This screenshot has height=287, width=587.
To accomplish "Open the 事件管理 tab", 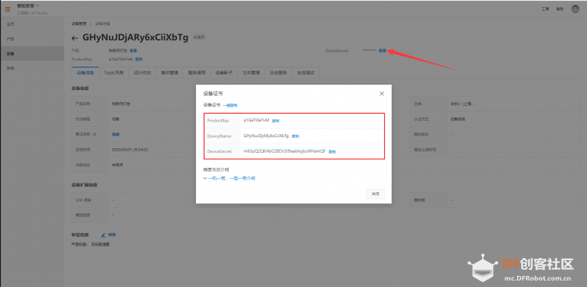I will (169, 73).
